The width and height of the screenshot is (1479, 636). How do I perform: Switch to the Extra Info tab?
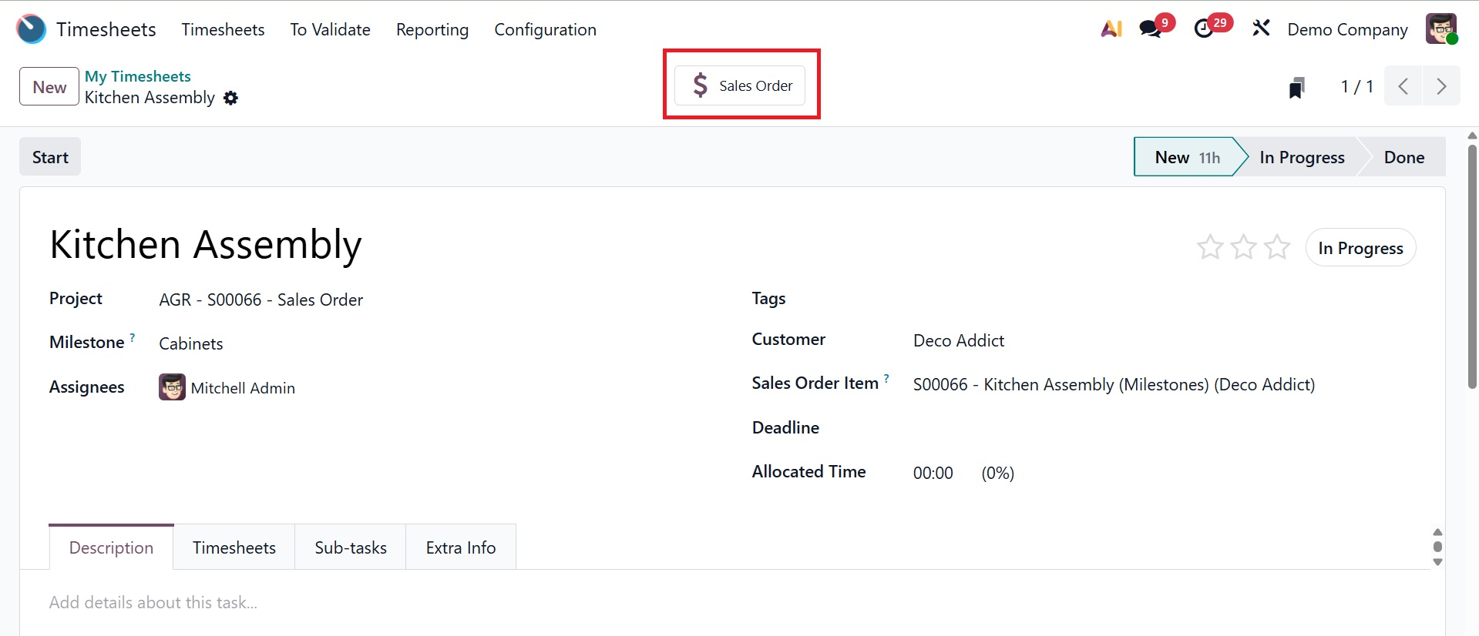click(461, 547)
